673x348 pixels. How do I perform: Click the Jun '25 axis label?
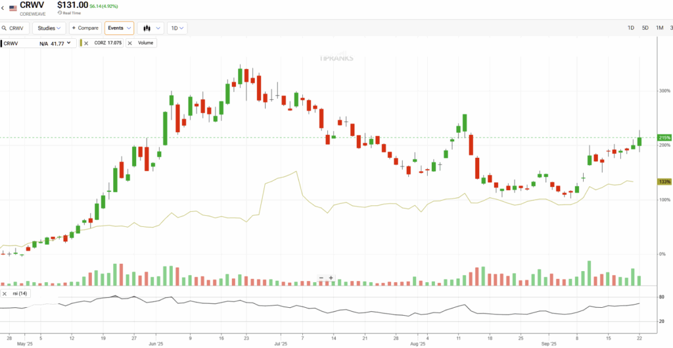click(x=156, y=345)
